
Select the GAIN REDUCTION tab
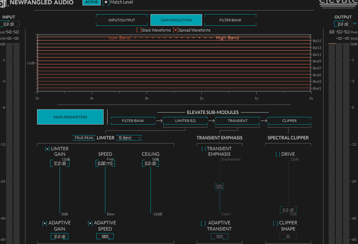point(176,20)
